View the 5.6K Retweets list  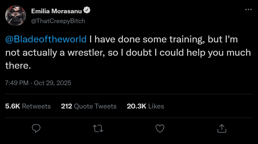click(28, 106)
